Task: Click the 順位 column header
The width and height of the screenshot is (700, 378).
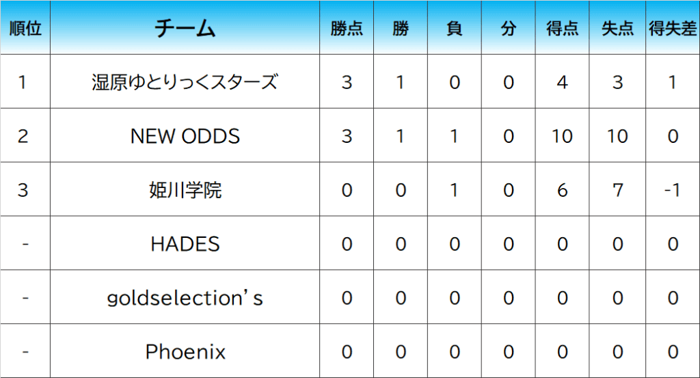Action: point(25,29)
